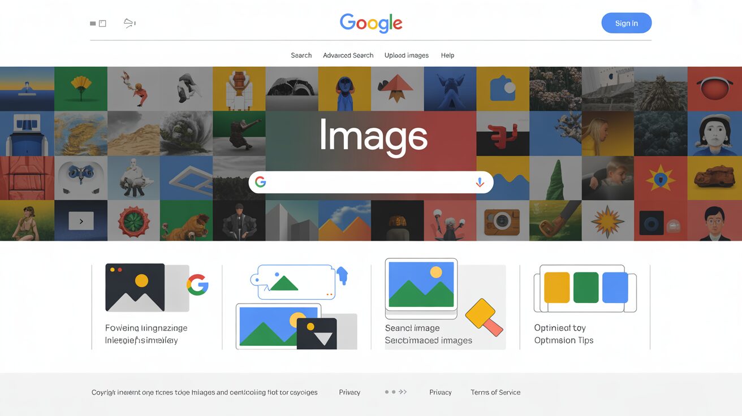Click the dark picture card with Google G
The image size is (742, 416).
point(157,288)
